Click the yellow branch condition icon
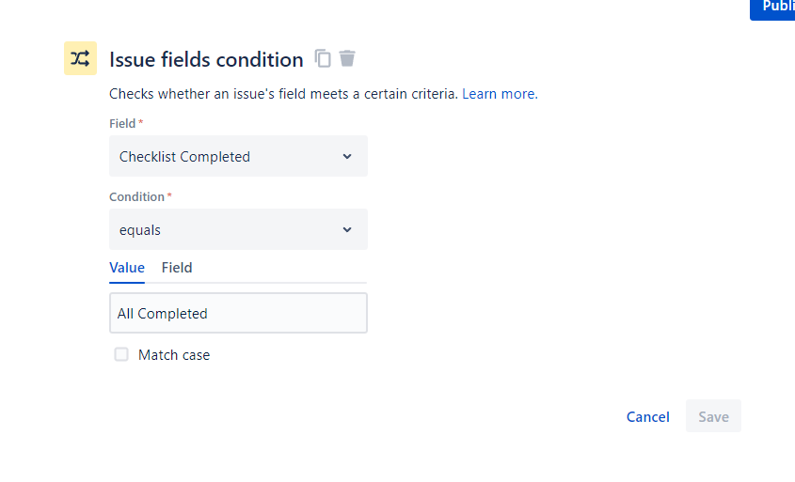 (x=80, y=58)
